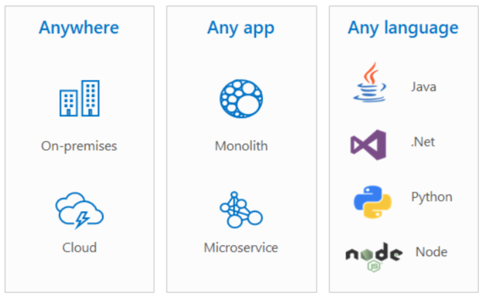Select the On-premises label text
The width and height of the screenshot is (483, 296).
pyautogui.click(x=79, y=146)
